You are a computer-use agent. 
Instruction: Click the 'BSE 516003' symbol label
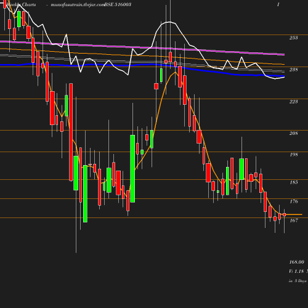pyautogui.click(x=118, y=4)
